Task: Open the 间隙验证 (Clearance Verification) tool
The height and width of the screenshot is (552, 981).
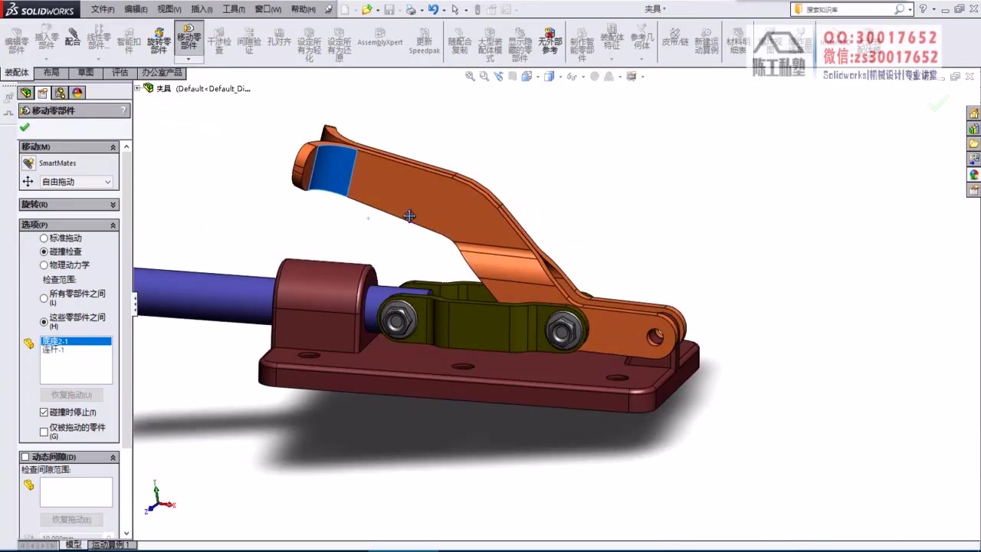Action: tap(249, 41)
